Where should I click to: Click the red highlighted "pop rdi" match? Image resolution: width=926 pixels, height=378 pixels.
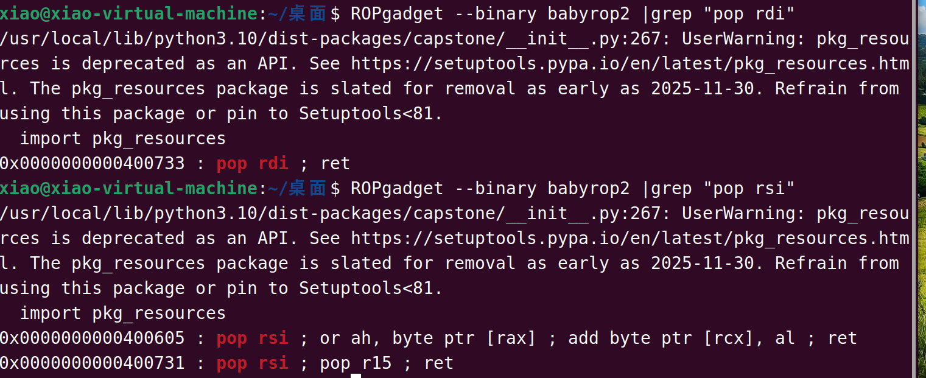point(253,164)
